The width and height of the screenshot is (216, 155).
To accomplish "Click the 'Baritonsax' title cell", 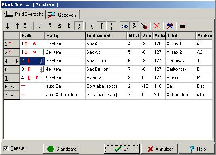I will tap(181, 69).
